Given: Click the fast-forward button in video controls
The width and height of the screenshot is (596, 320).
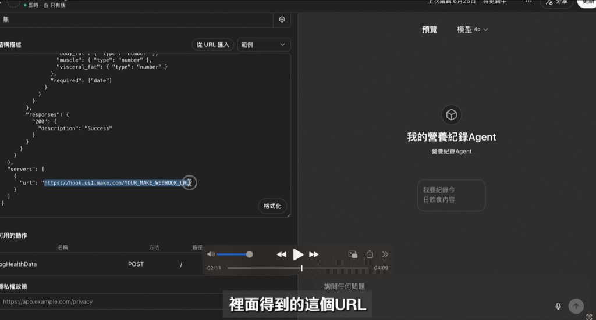Looking at the screenshot, I should coord(314,254).
